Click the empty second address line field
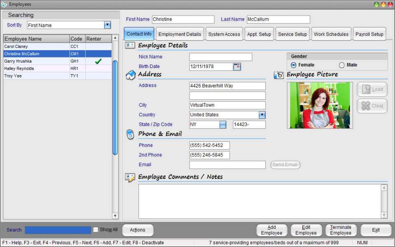The image size is (395, 247). tap(228, 96)
